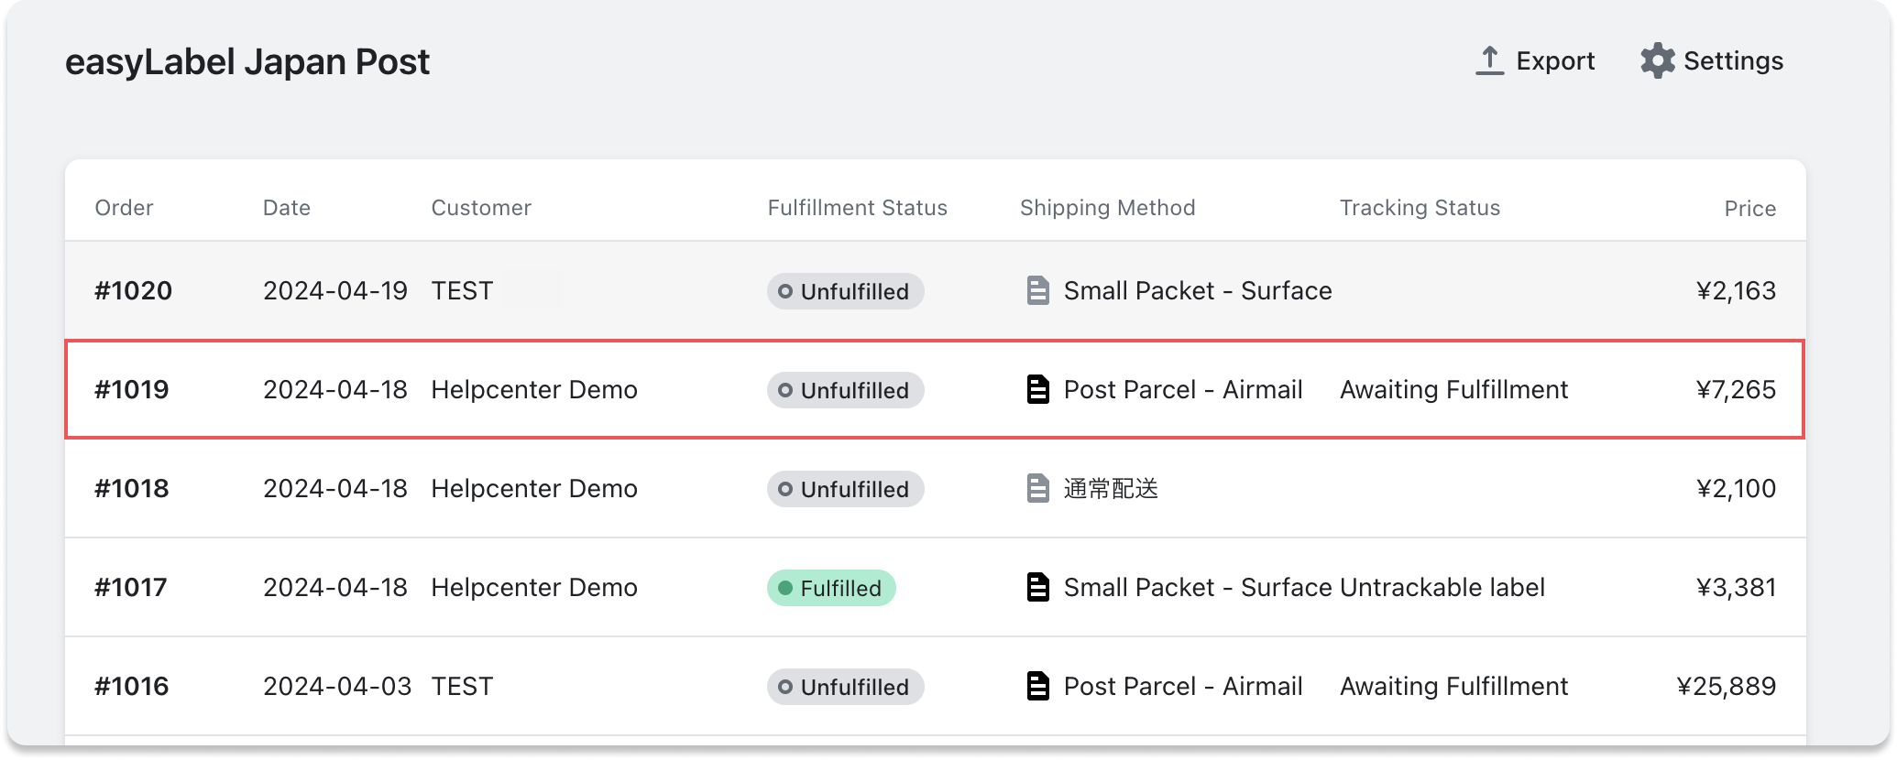Open order #1020
1897x760 pixels.
point(133,291)
